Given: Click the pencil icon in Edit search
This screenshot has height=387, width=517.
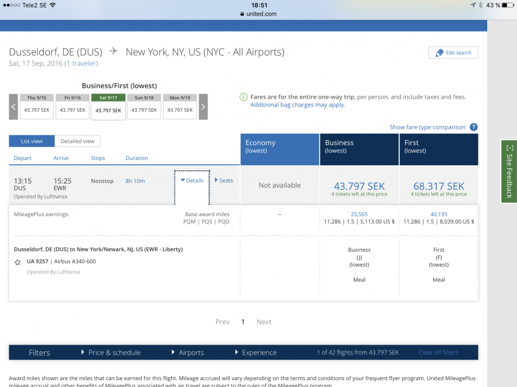Looking at the screenshot, I should click(439, 53).
